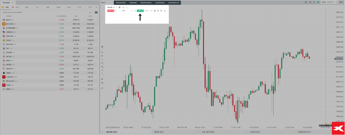The width and height of the screenshot is (345, 135).
Task: Open the US100 symbol dropdown arrow
Action: pos(117,7)
